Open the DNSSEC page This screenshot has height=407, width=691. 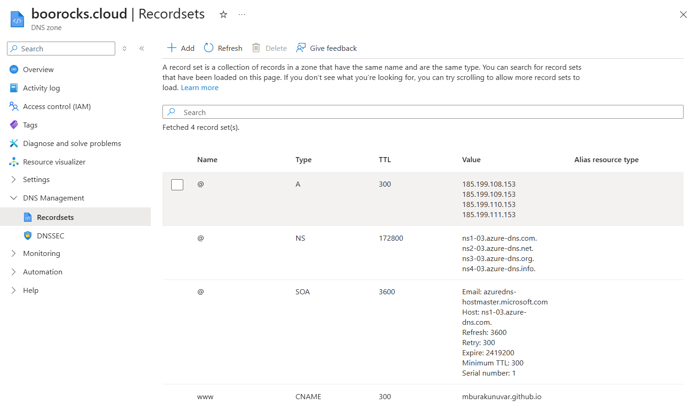(50, 236)
